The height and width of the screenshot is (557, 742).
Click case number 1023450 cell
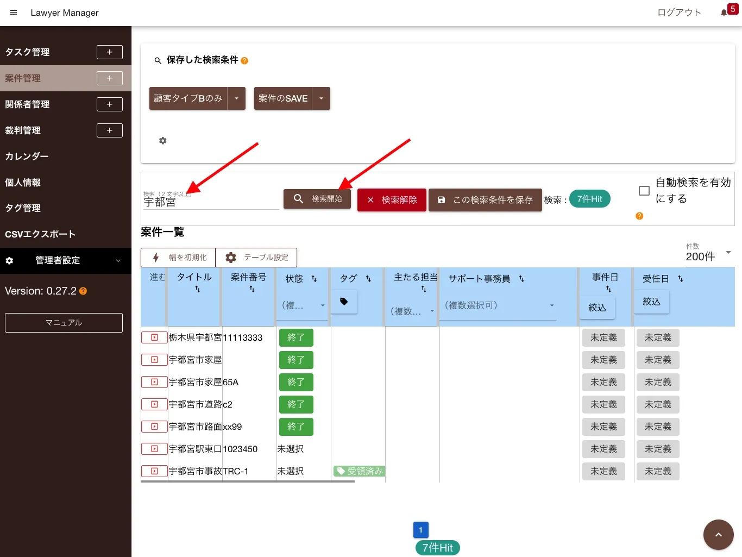click(x=240, y=449)
